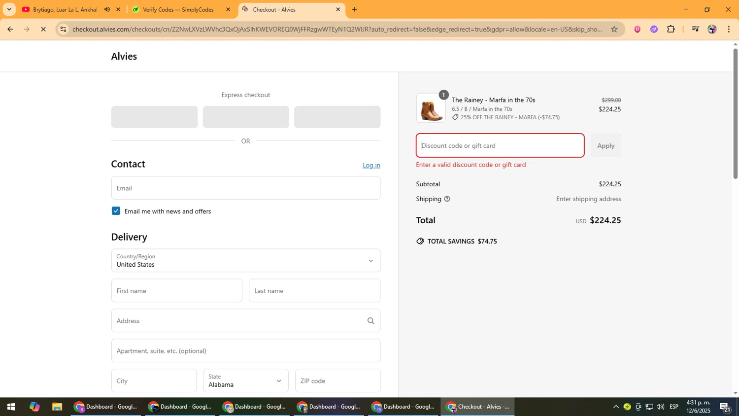This screenshot has width=739, height=416.
Task: Click the address search magnifier icon
Action: pos(371,321)
